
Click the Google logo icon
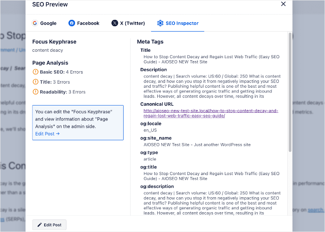click(x=35, y=23)
